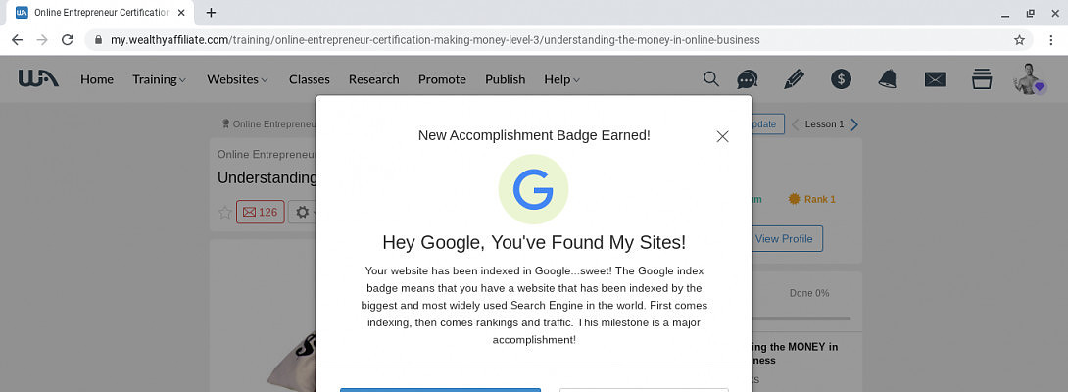Bookmark this page with the star
This screenshot has width=1068, height=392.
[1020, 40]
